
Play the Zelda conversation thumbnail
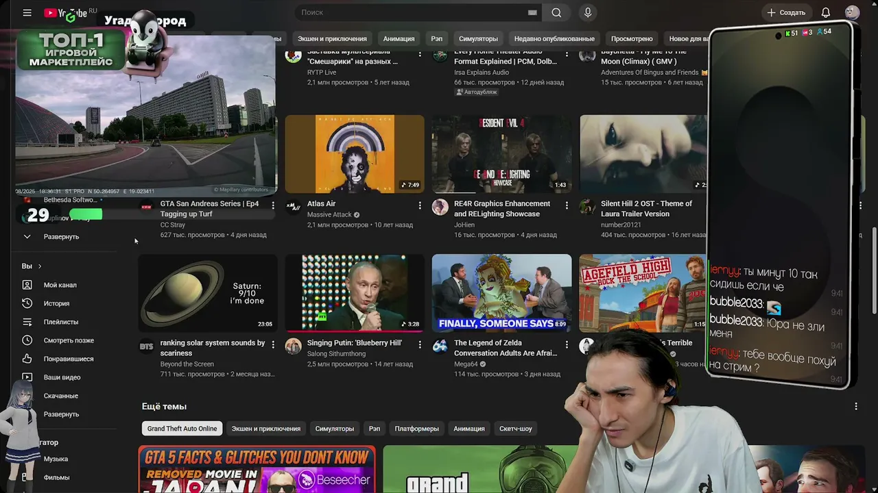pos(501,293)
